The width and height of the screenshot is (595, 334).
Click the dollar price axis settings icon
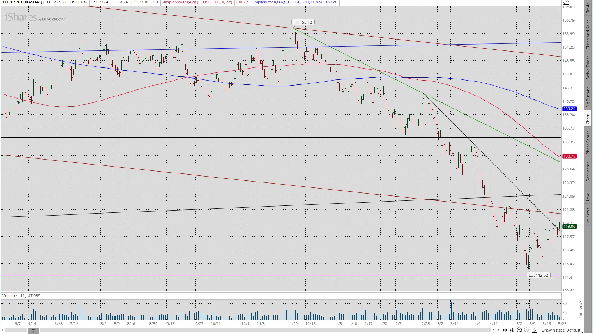point(534,330)
